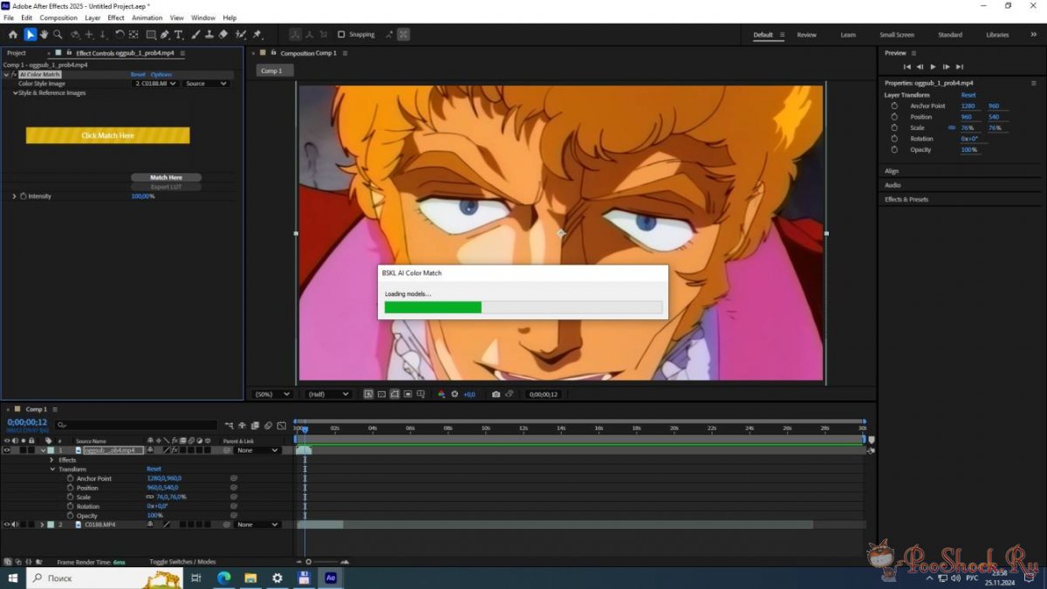Screen dimensions: 1047x589
Task: Select the Rotation tool
Action: pos(120,35)
